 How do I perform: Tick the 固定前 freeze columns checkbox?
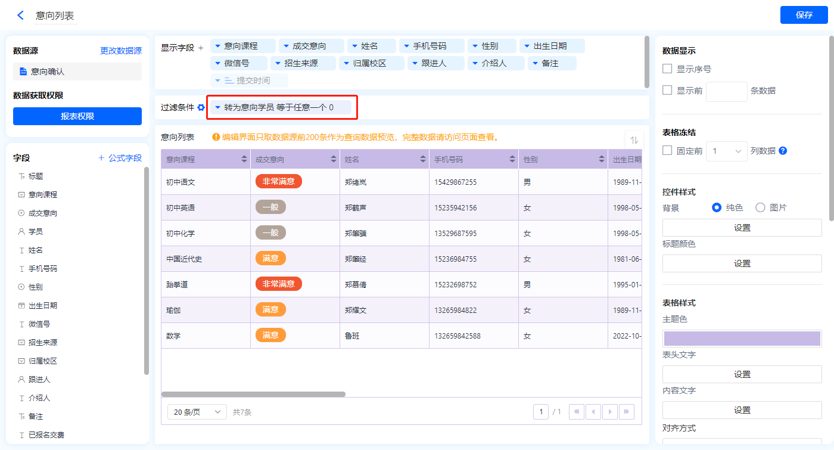(667, 151)
